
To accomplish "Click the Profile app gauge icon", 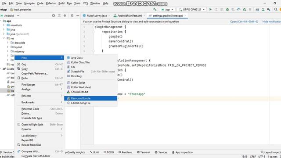I will point(239,10).
